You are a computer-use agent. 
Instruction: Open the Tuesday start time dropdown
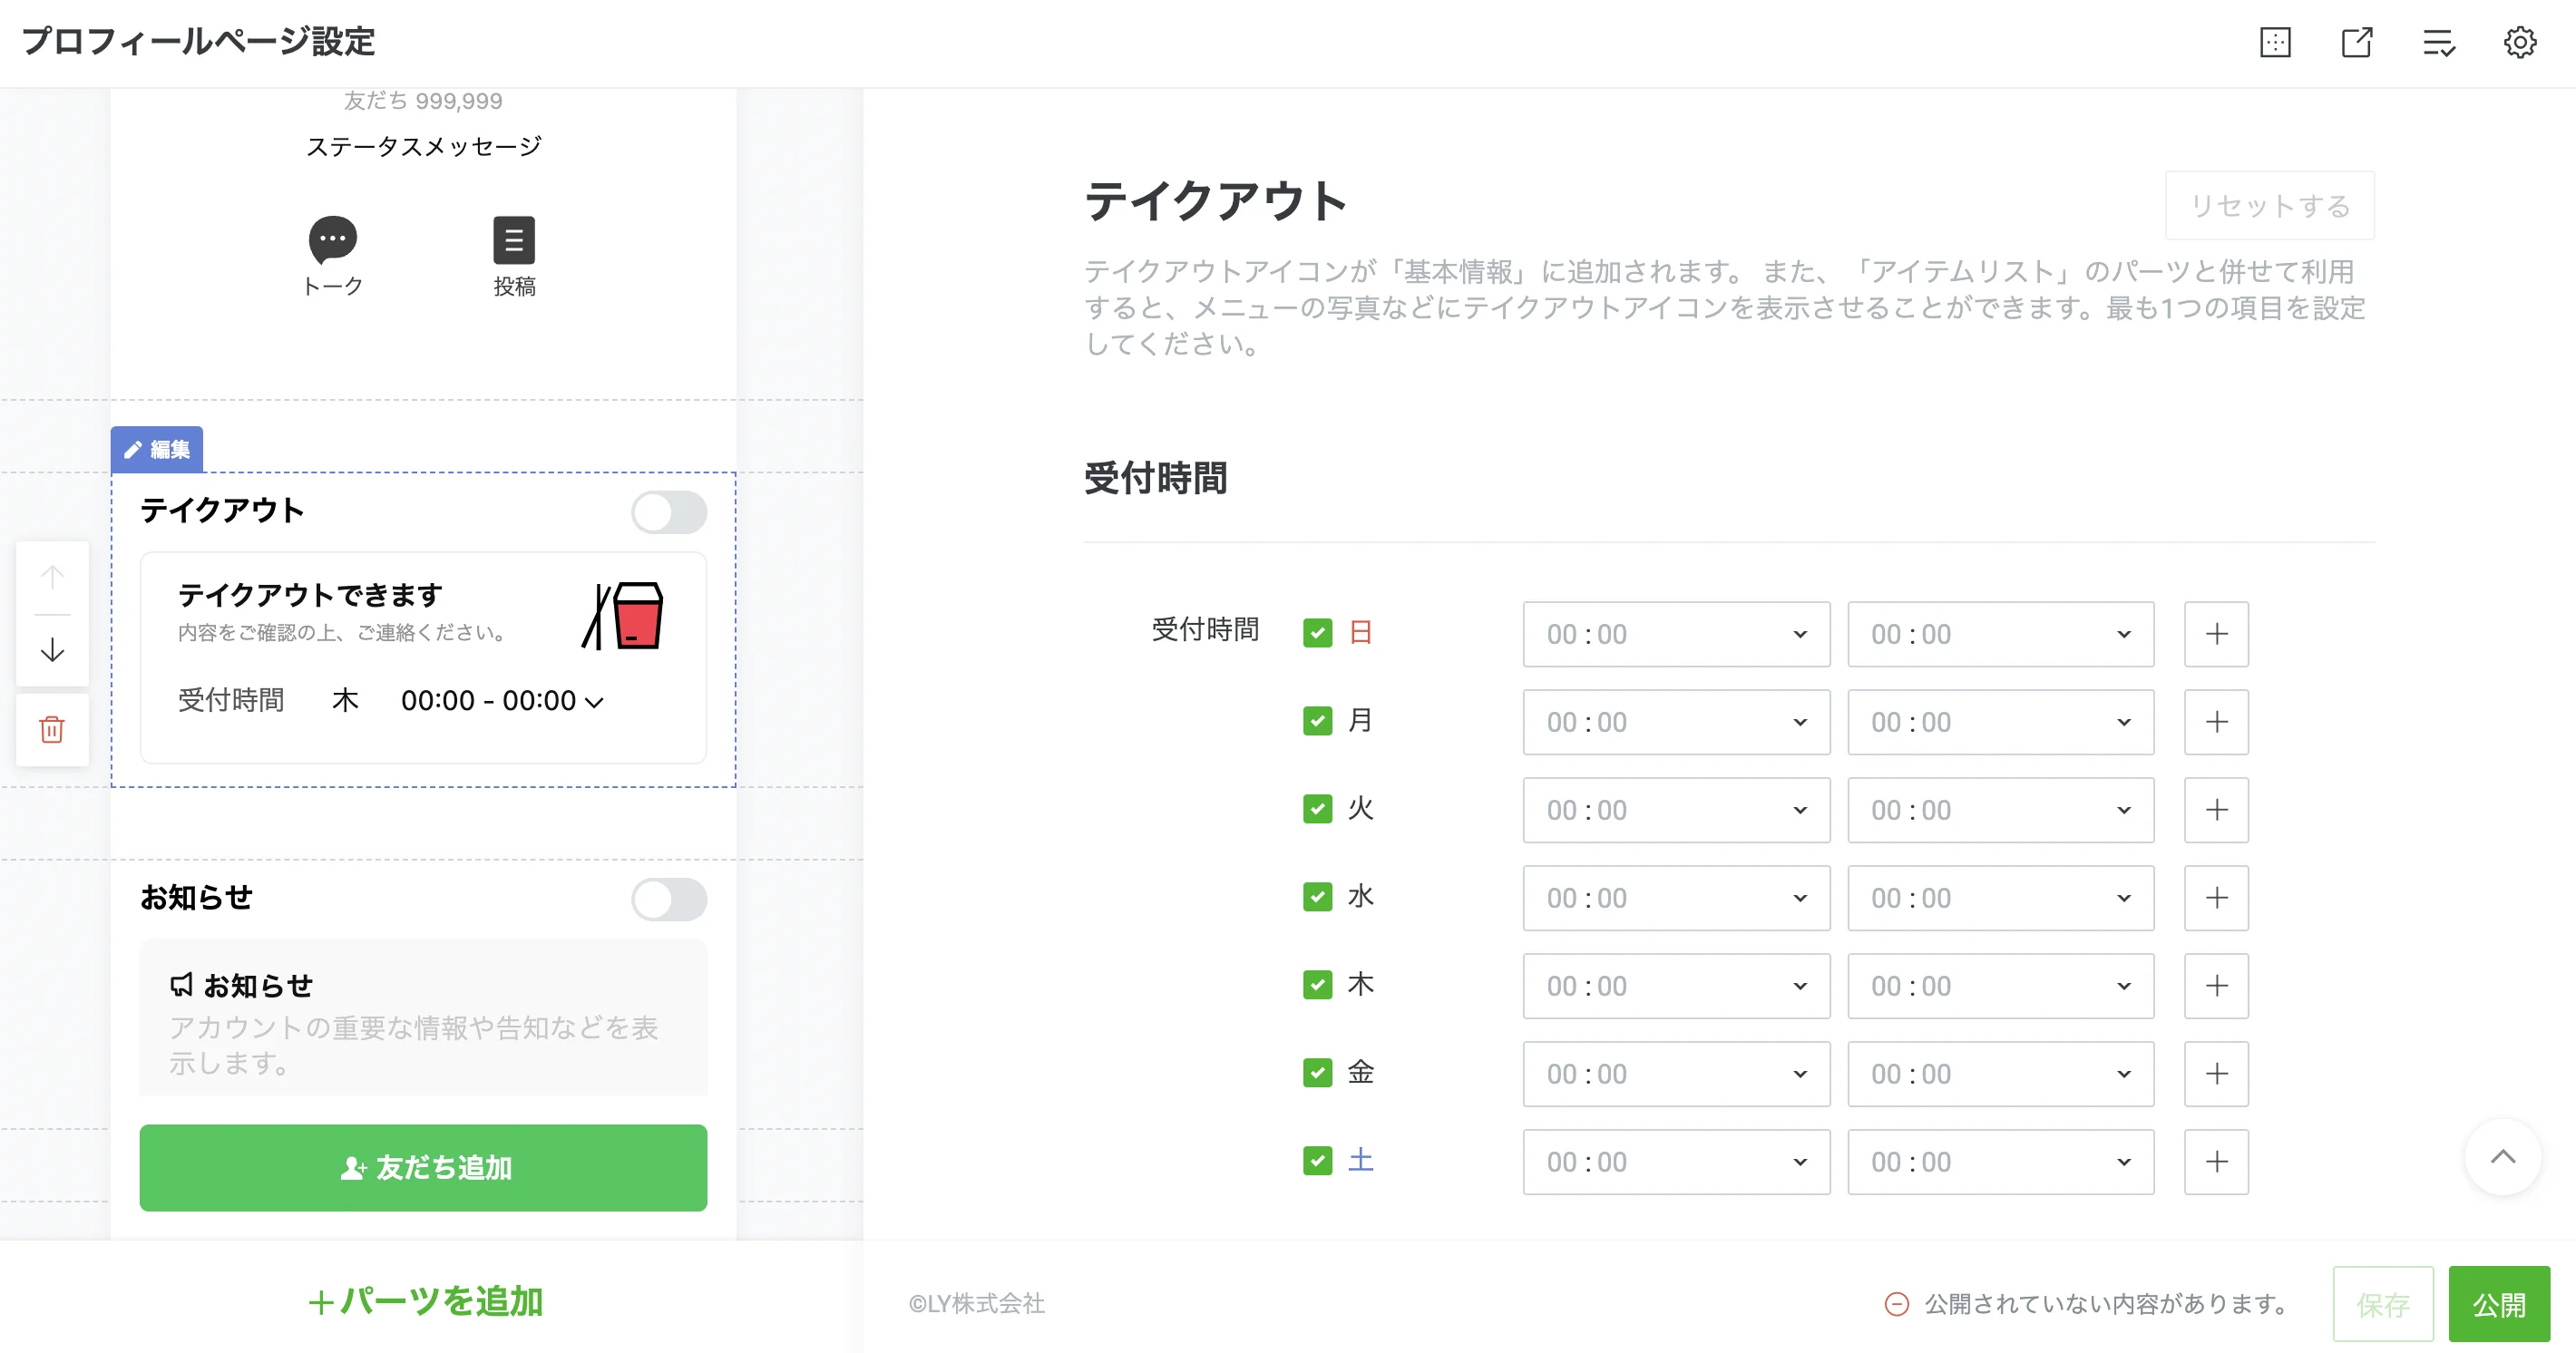(x=1676, y=810)
